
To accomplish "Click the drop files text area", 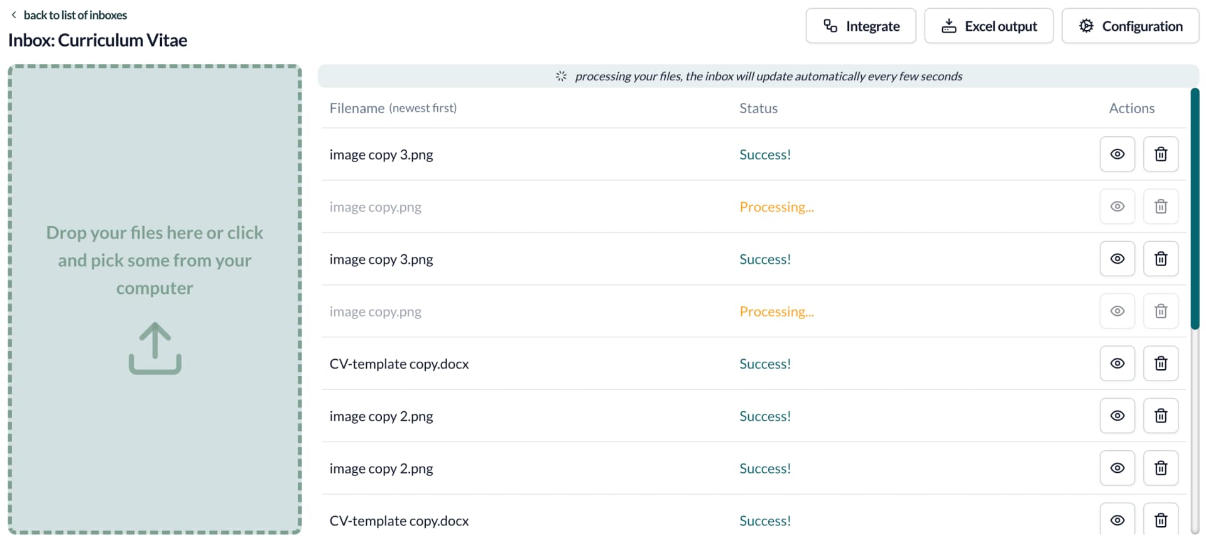I will pos(155,260).
